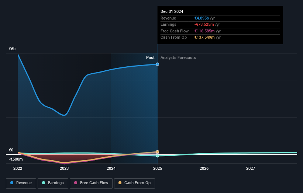Image resolution: width=303 pixels, height=193 pixels.
Task: Click the €0 y-axis label
Action: point(11,150)
